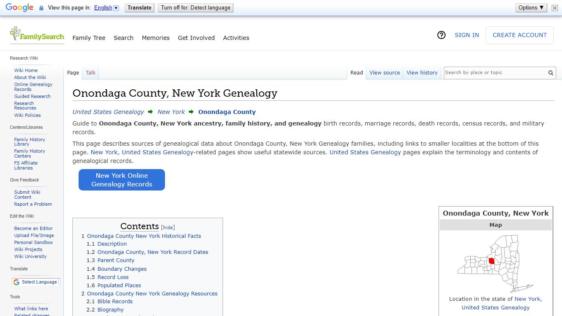
Task: Open Online Genealogy Records sidebar link
Action: tap(33, 87)
